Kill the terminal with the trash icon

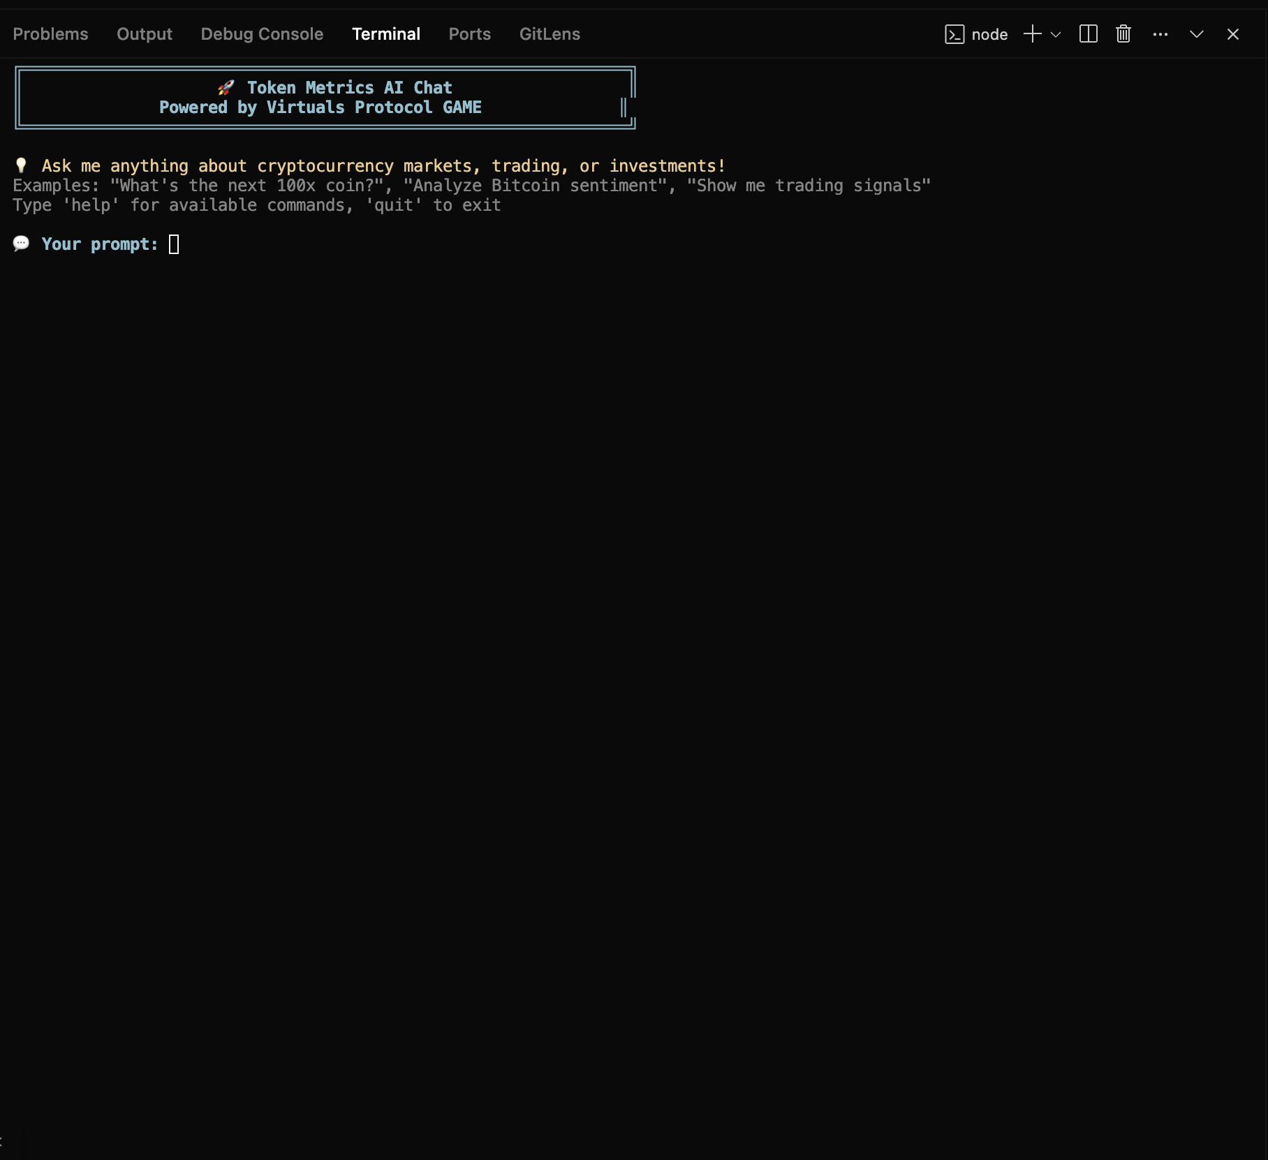pyautogui.click(x=1123, y=34)
